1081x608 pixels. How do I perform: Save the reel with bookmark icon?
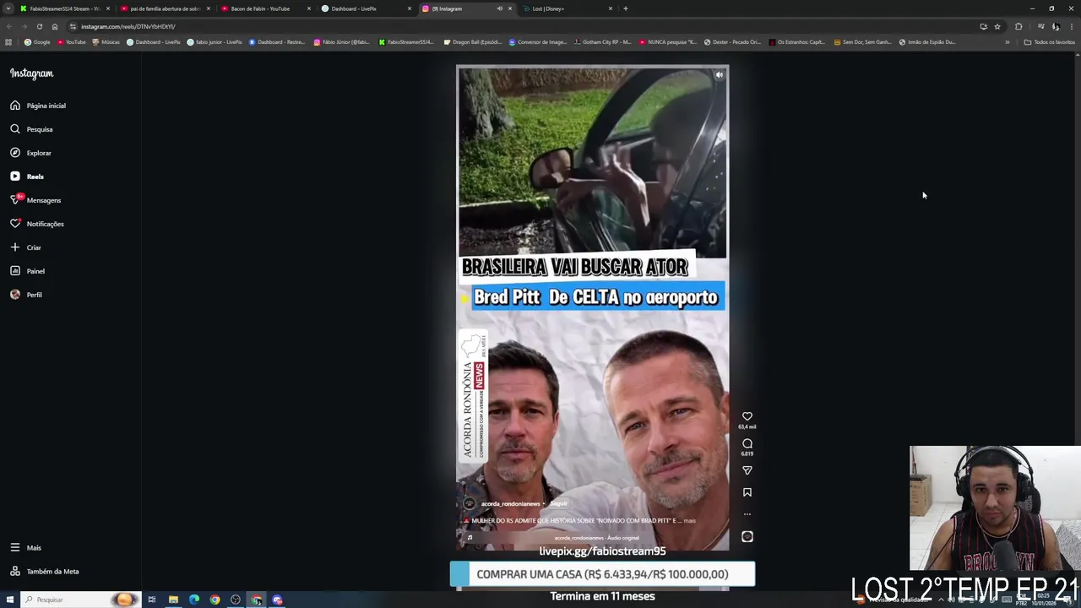point(747,492)
